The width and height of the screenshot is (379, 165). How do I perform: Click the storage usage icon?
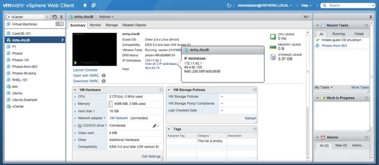point(273,57)
